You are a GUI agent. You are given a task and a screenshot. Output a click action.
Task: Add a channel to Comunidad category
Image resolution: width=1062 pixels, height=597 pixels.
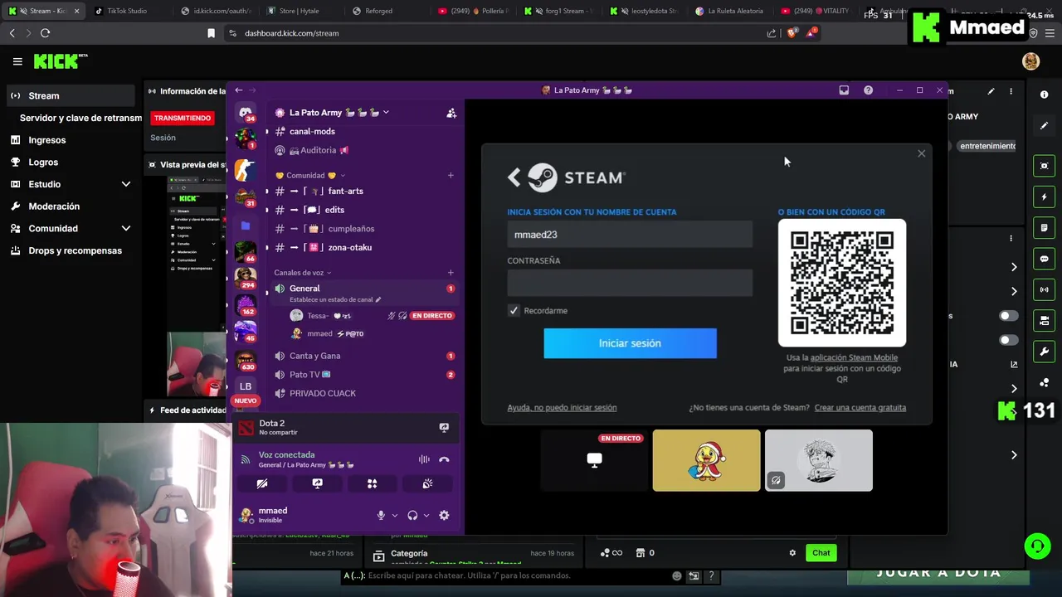pyautogui.click(x=451, y=176)
